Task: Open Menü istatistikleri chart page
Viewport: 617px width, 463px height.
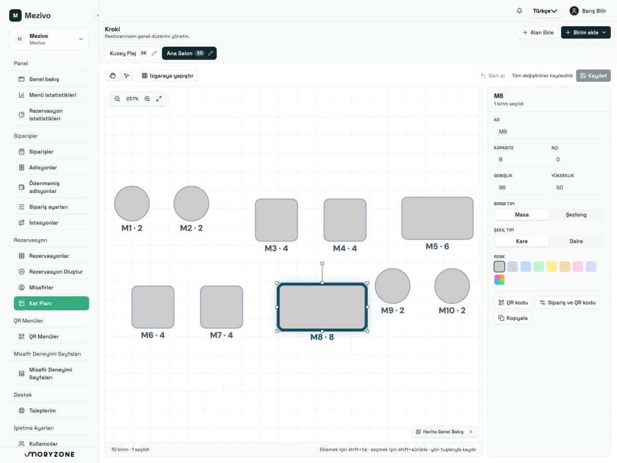Action: point(51,95)
